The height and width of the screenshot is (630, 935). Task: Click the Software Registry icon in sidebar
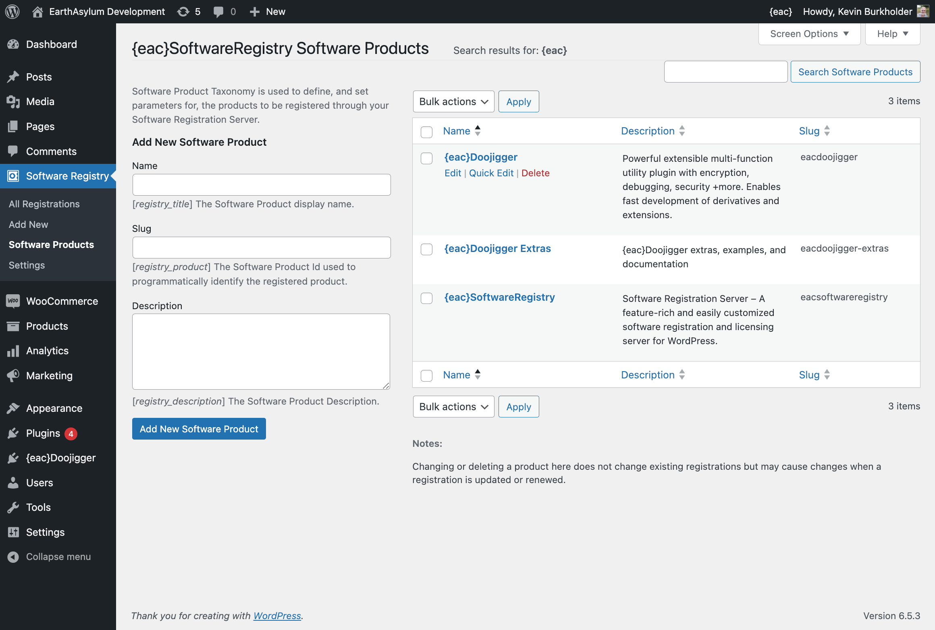[13, 176]
